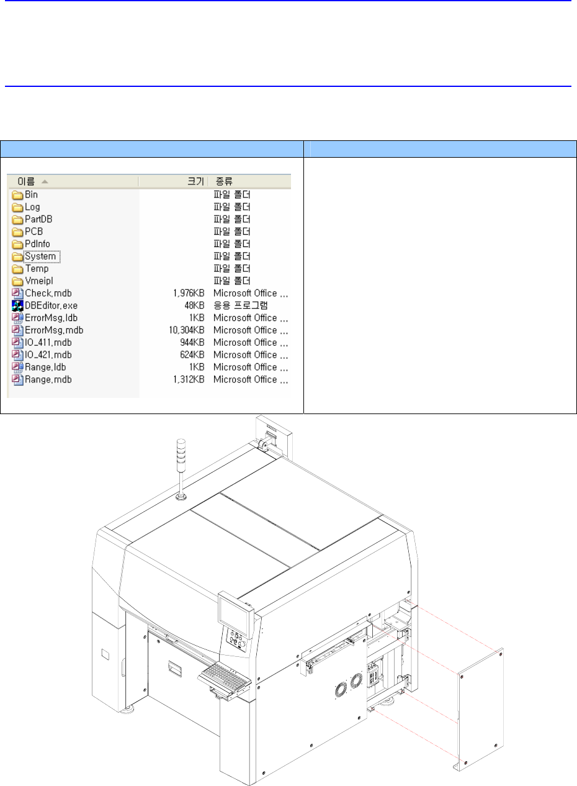Click the PartDB folder icon
The image size is (577, 786).
(17, 219)
